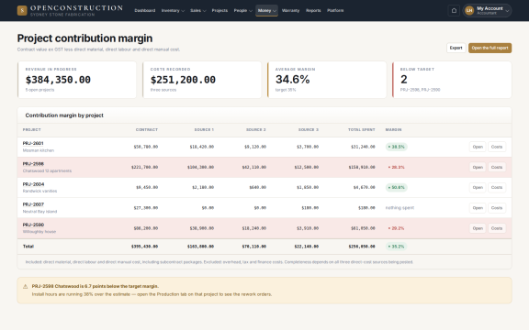Click 'Willoughby house' project name
Image resolution: width=529 pixels, height=330 pixels.
coord(39,232)
